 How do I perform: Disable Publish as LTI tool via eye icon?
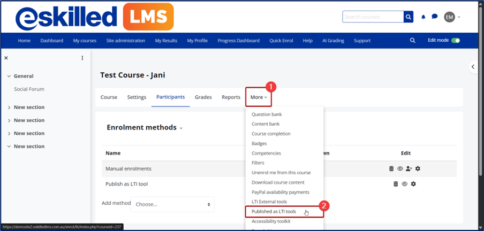(x=405, y=184)
